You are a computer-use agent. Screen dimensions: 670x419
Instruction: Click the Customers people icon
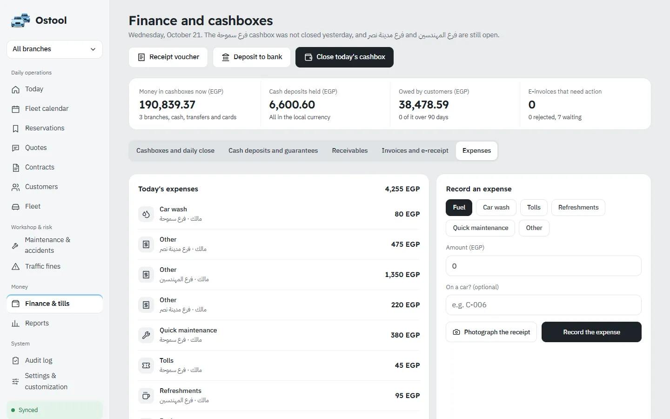coord(16,187)
